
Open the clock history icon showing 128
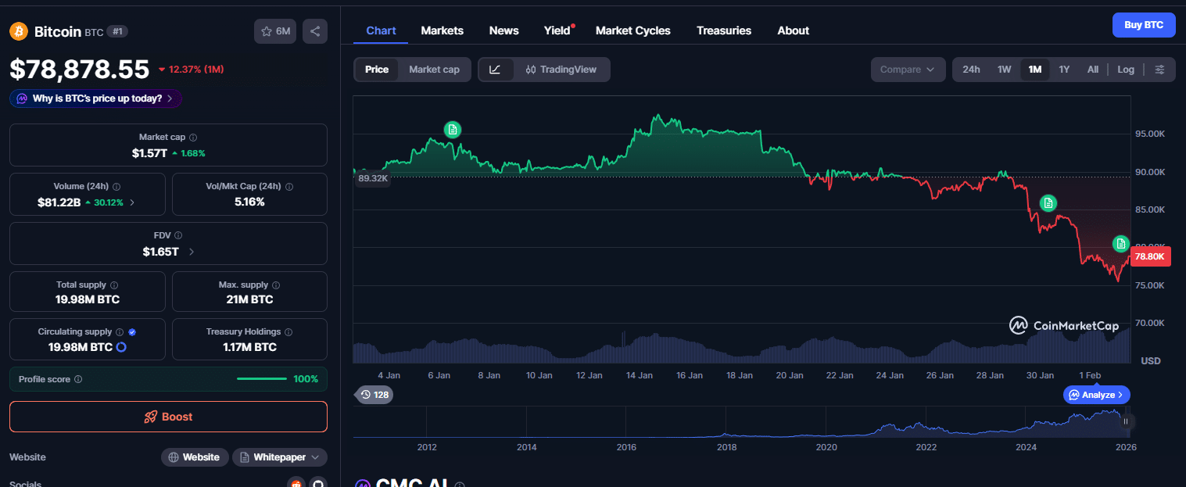point(374,395)
